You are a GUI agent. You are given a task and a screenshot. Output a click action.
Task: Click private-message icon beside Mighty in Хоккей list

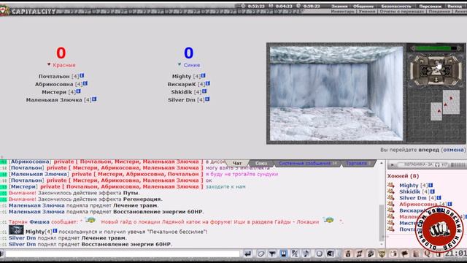pos(391,185)
